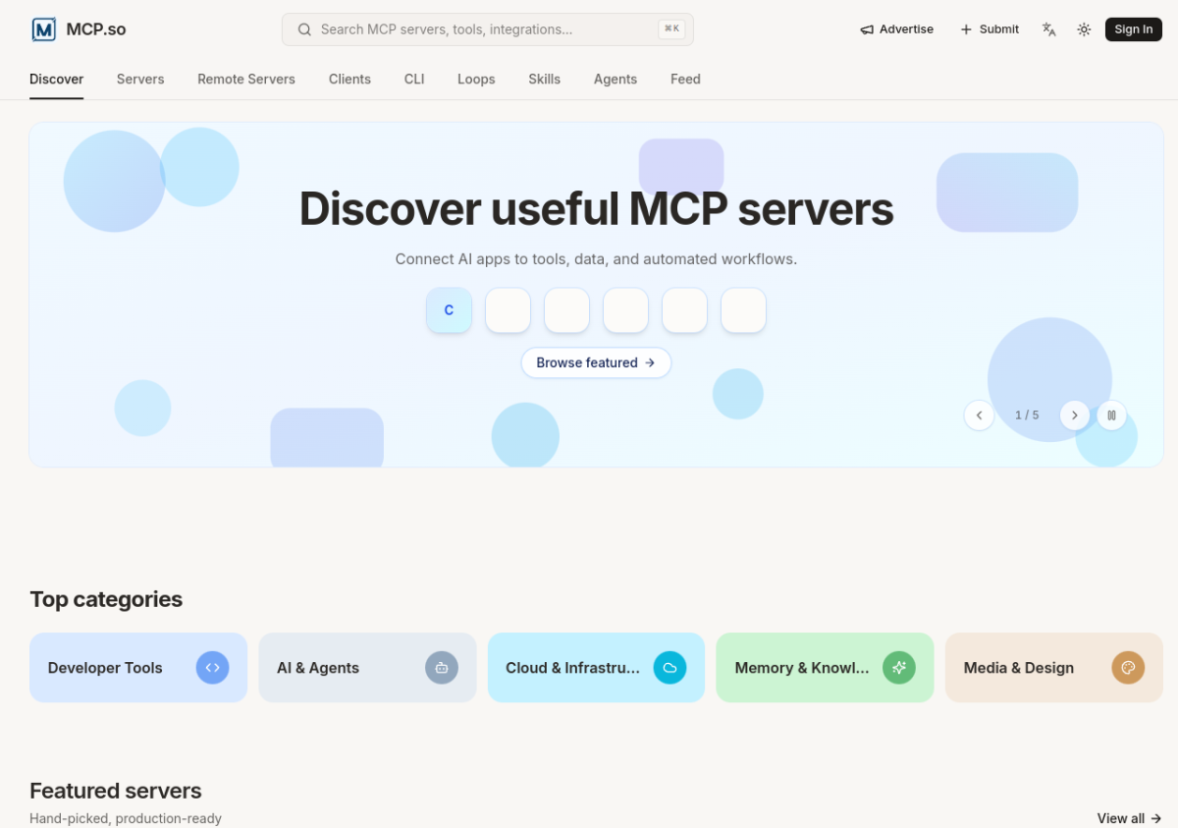
Task: Go to previous carousel slide
Action: [x=979, y=415]
